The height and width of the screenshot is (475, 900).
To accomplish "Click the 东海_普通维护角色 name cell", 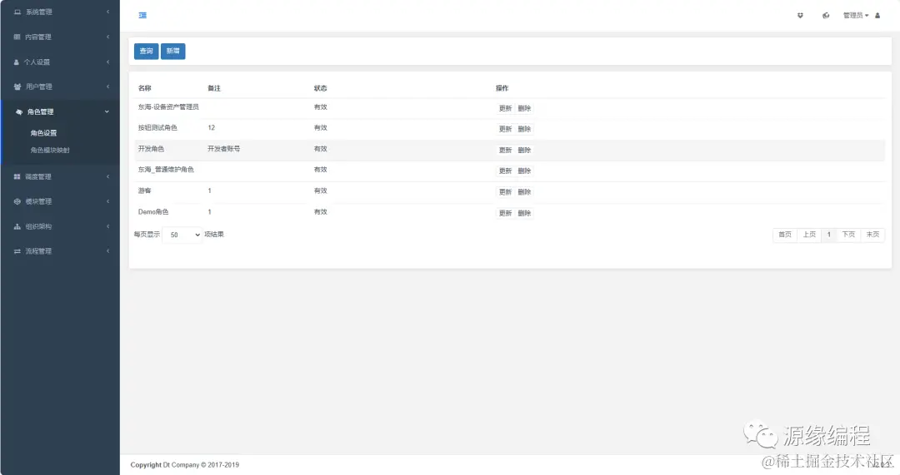I will [x=166, y=170].
